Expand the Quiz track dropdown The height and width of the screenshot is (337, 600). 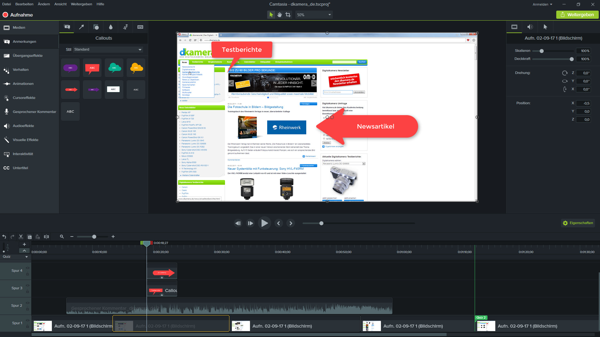click(x=27, y=257)
